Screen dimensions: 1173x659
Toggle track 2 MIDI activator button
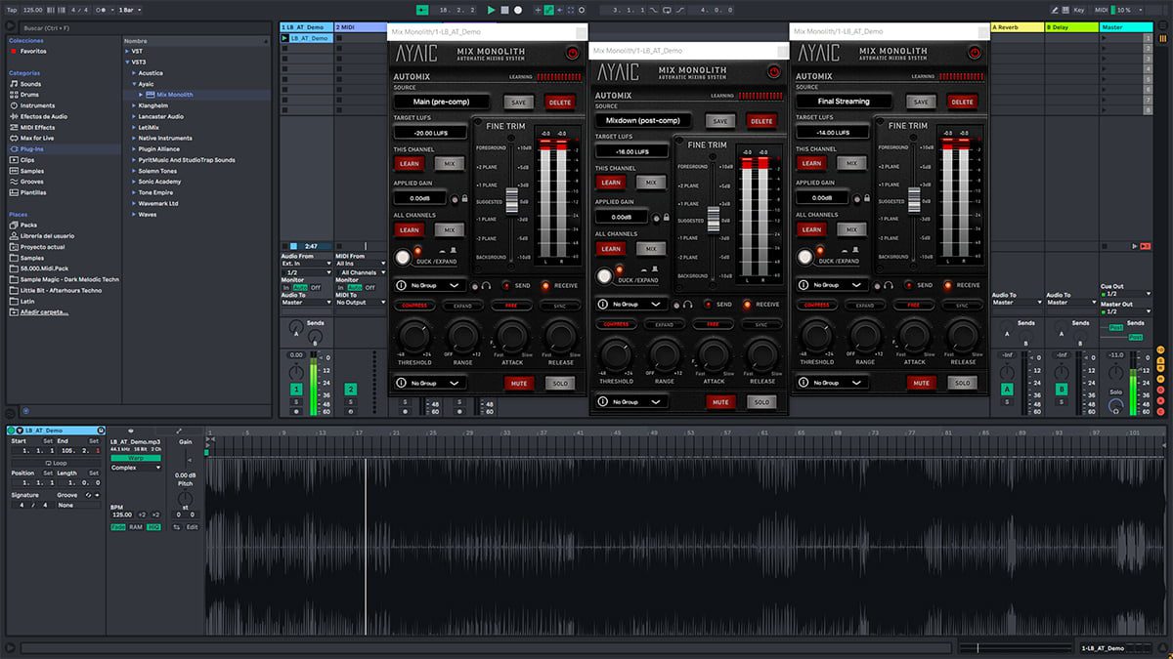pos(351,390)
